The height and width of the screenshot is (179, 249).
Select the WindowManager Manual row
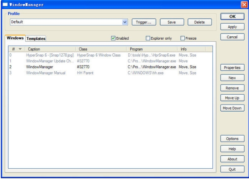coord(110,73)
